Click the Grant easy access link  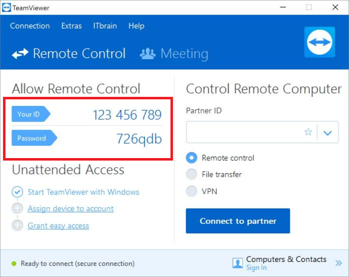(58, 226)
